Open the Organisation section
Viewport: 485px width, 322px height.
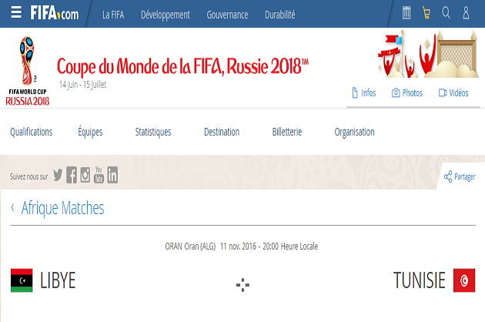tap(354, 132)
